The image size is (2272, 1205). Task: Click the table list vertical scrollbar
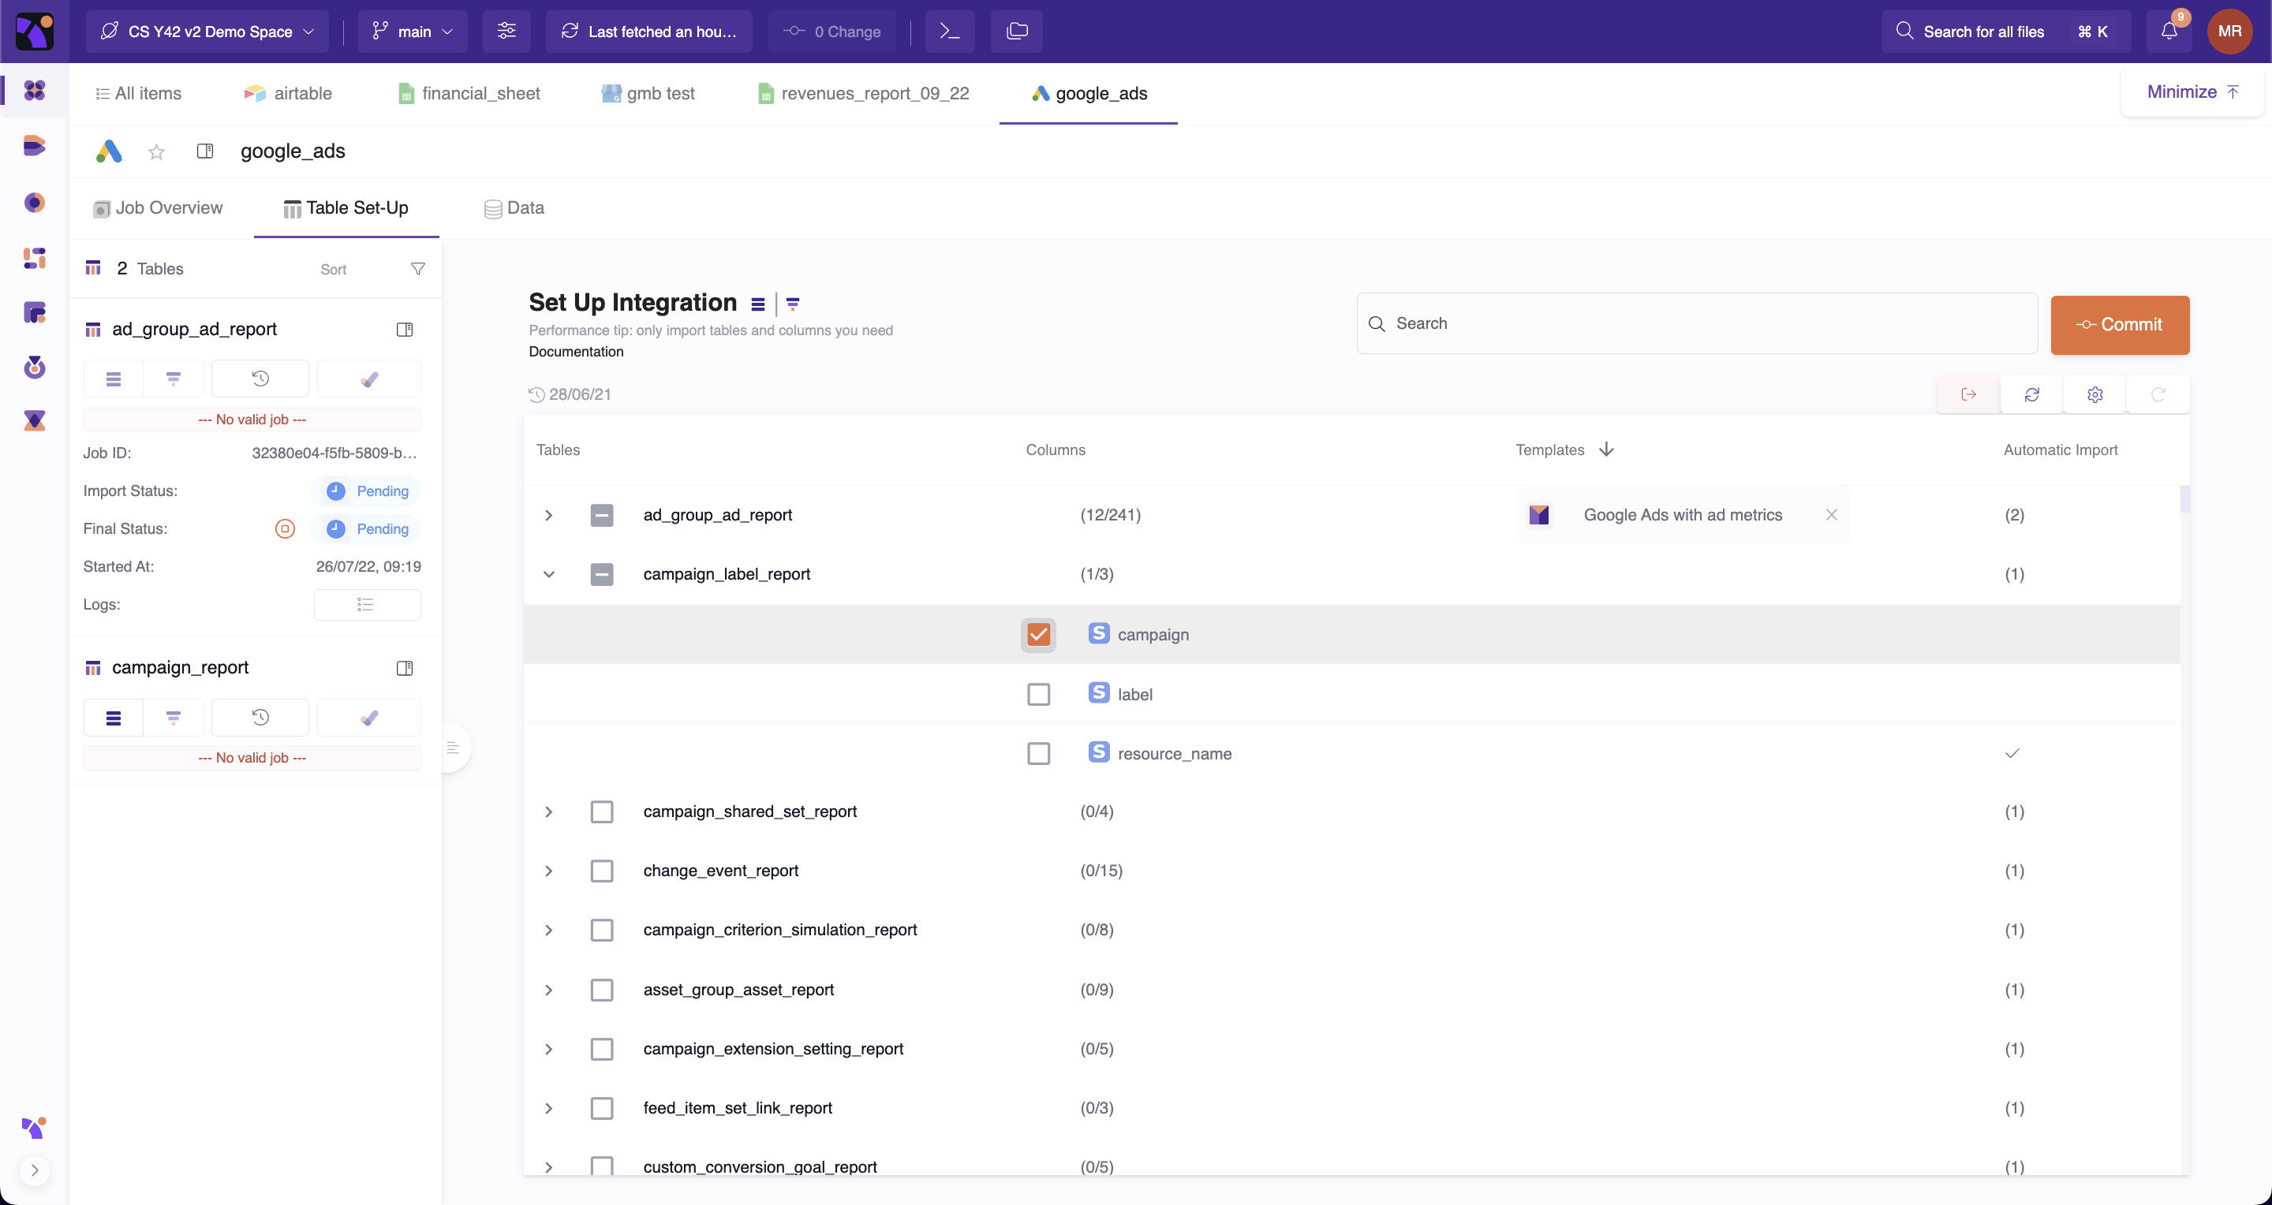[x=2184, y=498]
